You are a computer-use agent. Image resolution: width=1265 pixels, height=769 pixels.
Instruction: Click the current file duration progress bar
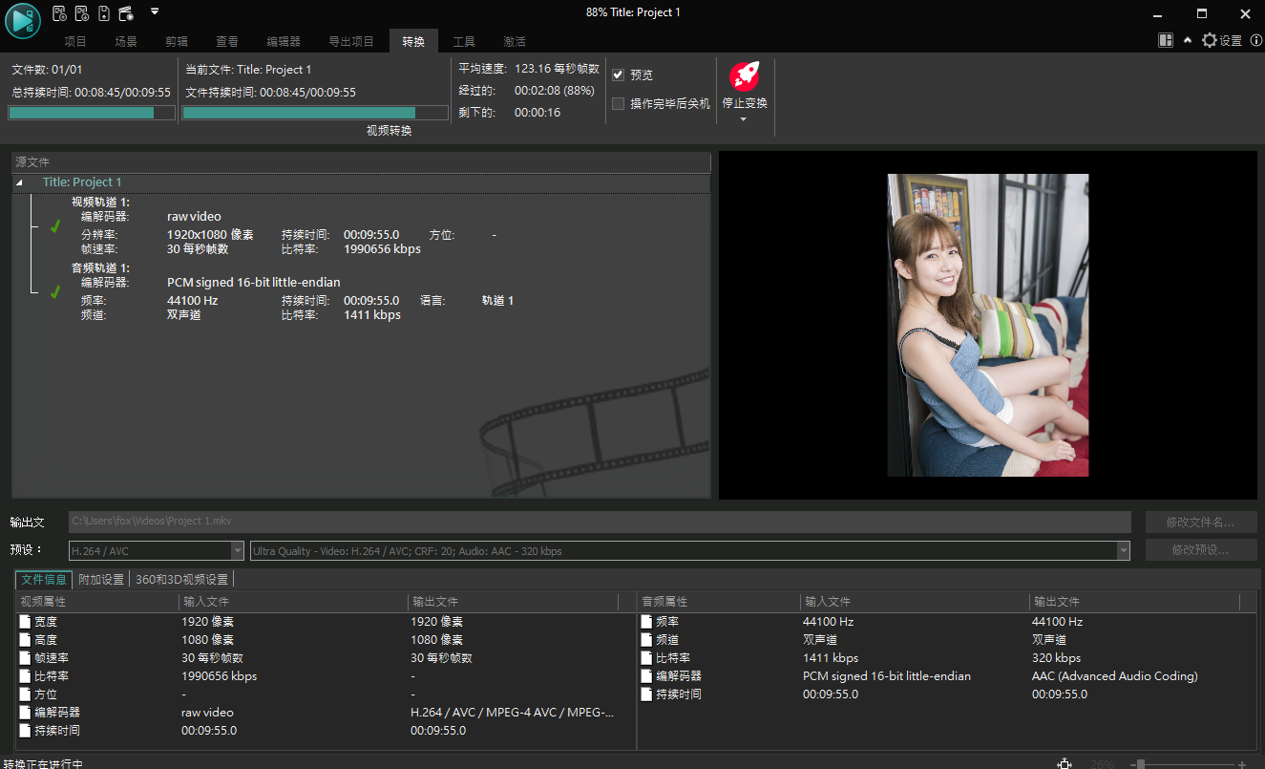click(x=315, y=113)
